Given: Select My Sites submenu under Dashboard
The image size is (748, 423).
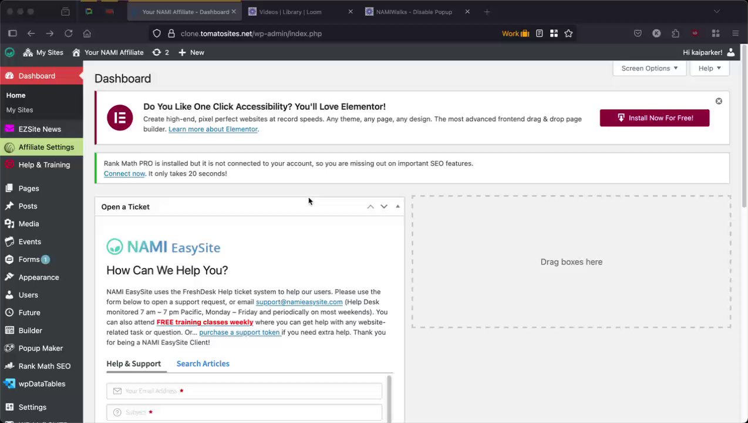Looking at the screenshot, I should pos(19,110).
